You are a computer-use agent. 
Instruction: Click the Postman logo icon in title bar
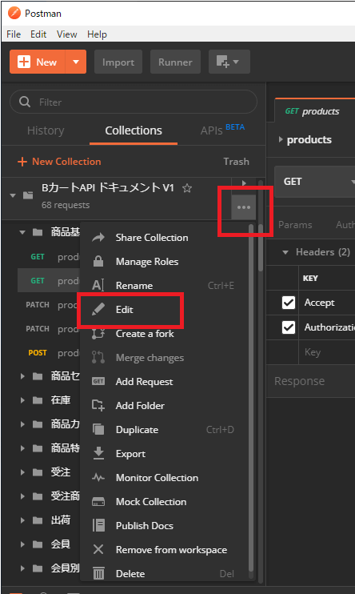pyautogui.click(x=14, y=13)
